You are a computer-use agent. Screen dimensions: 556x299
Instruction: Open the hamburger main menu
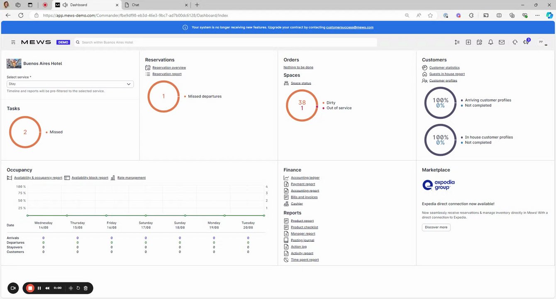13,42
